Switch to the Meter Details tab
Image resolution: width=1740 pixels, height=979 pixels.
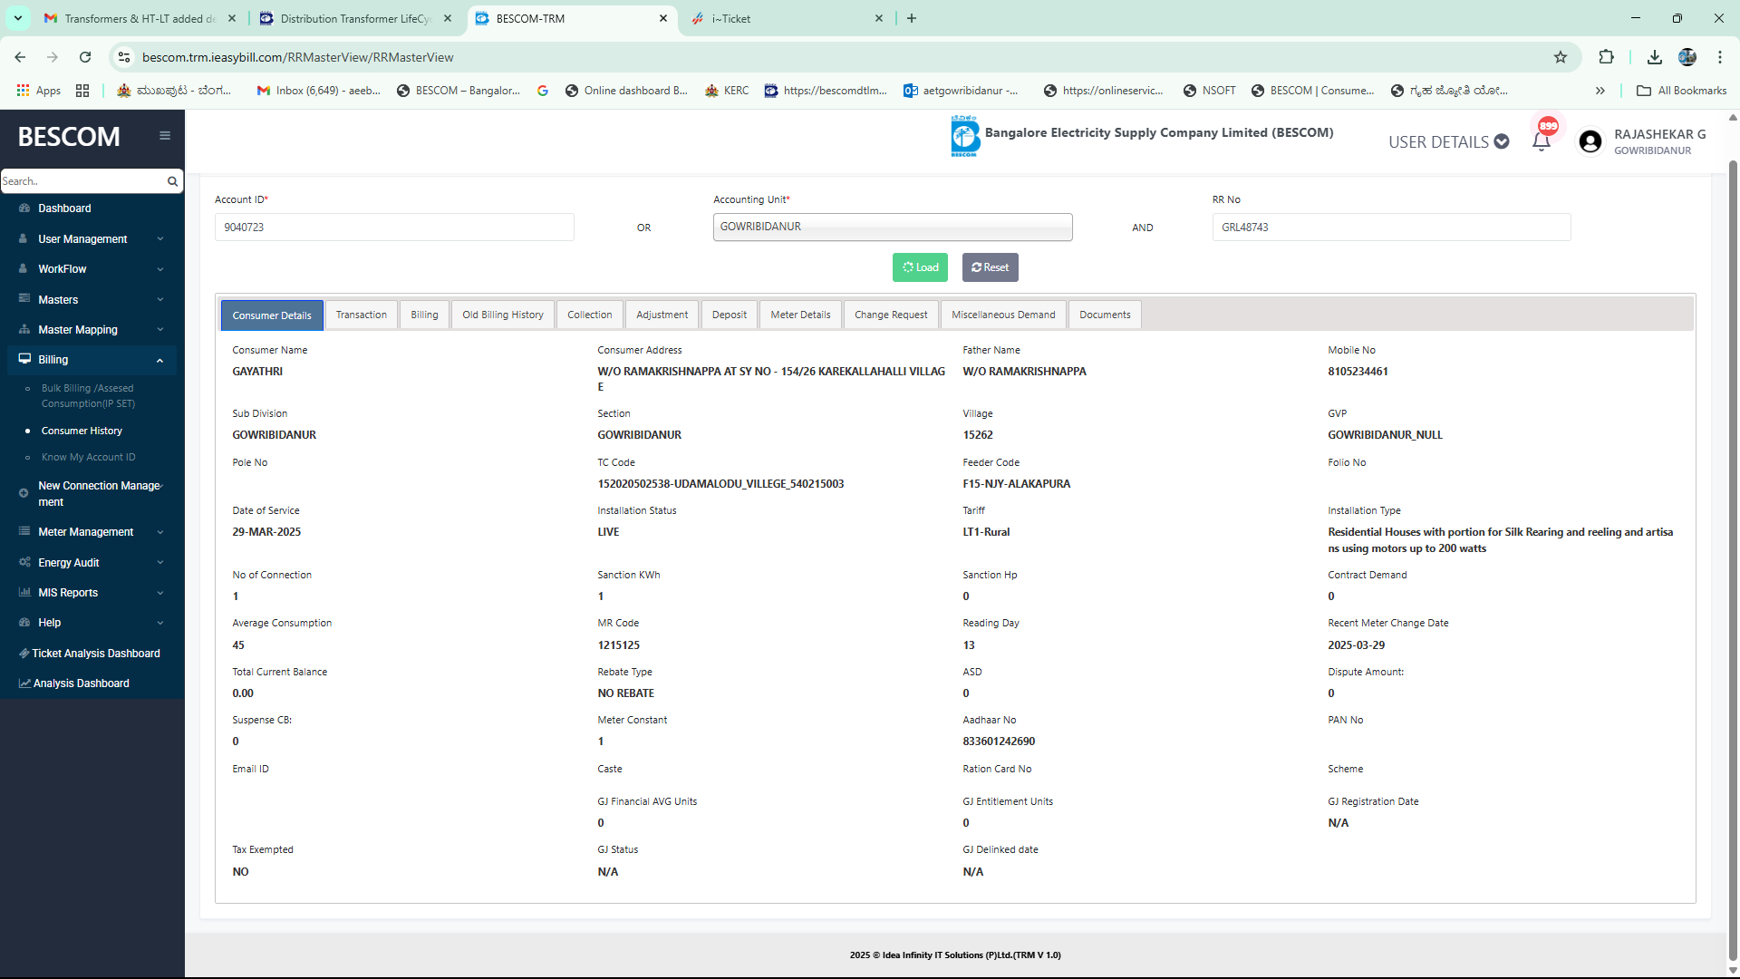coord(800,315)
